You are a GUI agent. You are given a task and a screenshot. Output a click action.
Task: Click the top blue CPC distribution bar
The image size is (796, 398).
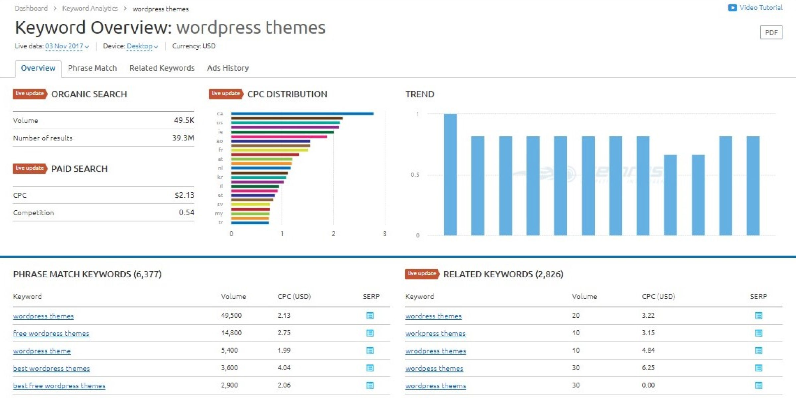[302, 114]
